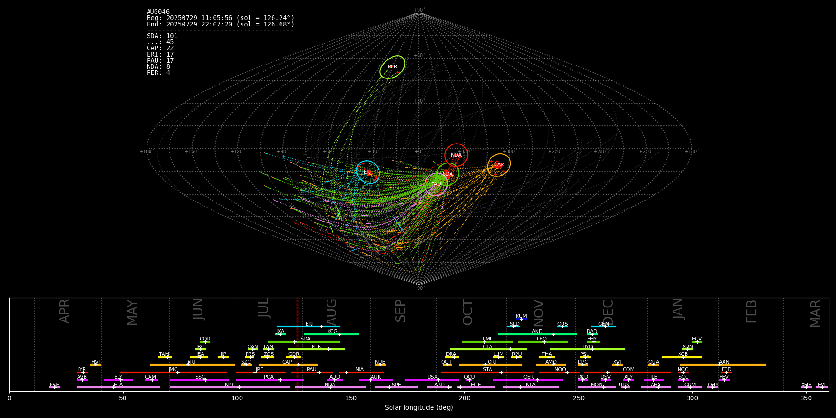
Task: Select the cyan ERI radiant circle on the map
Action: [368, 172]
